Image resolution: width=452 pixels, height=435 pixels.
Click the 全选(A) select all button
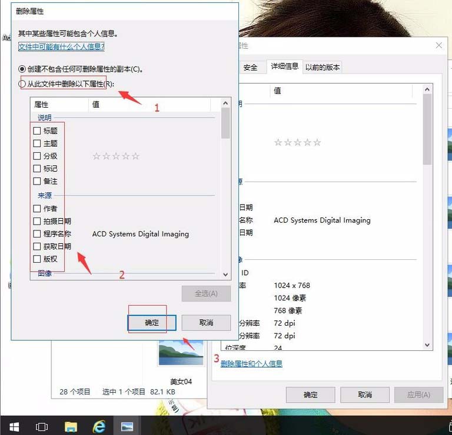click(x=206, y=294)
